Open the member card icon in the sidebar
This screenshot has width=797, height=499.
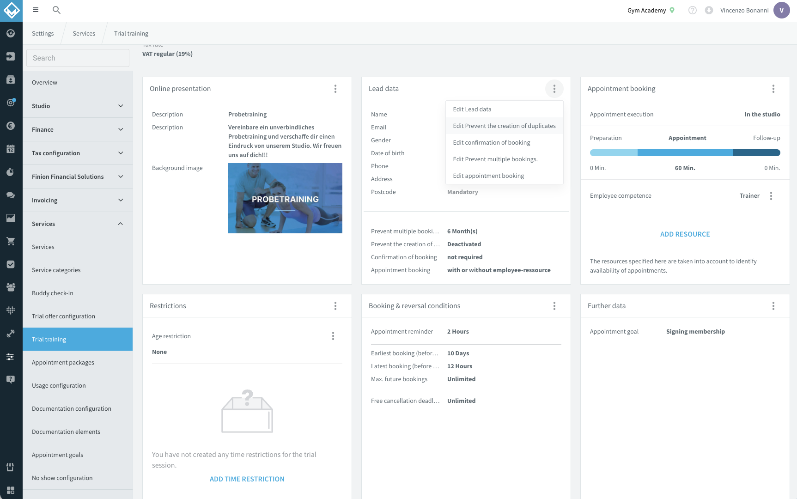11,79
